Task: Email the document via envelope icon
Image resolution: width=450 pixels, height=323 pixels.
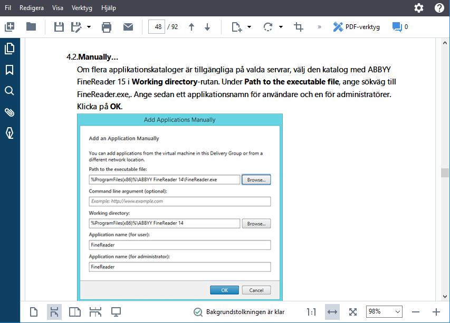Action: (x=128, y=27)
